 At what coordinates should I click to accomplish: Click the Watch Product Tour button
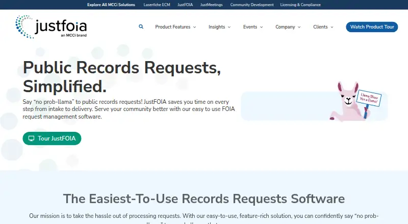pos(372,27)
